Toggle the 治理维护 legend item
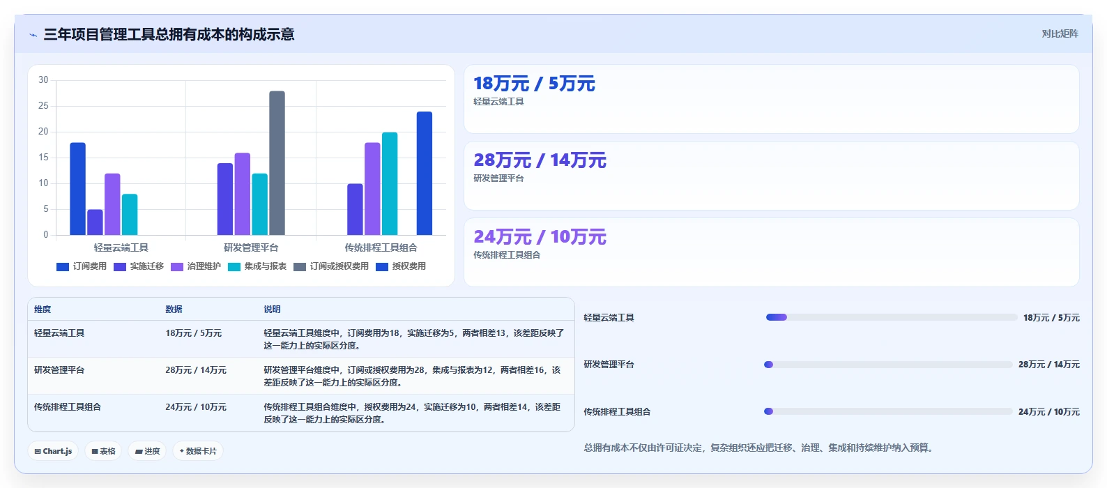1107x488 pixels. pos(196,266)
